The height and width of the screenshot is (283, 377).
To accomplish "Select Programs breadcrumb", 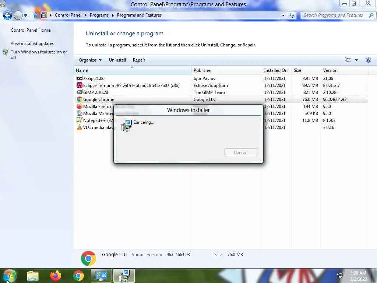I will click(99, 15).
